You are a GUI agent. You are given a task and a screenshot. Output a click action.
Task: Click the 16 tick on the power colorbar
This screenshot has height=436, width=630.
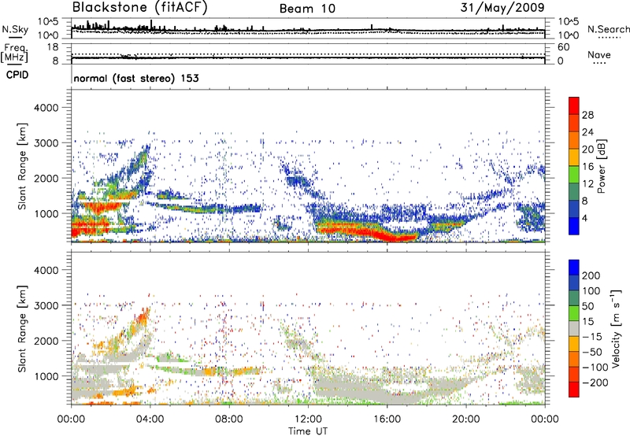(x=587, y=167)
